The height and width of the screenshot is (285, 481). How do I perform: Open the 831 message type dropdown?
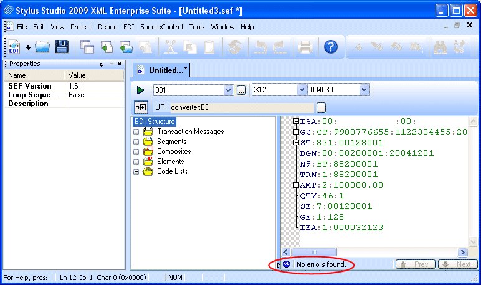[x=227, y=90]
